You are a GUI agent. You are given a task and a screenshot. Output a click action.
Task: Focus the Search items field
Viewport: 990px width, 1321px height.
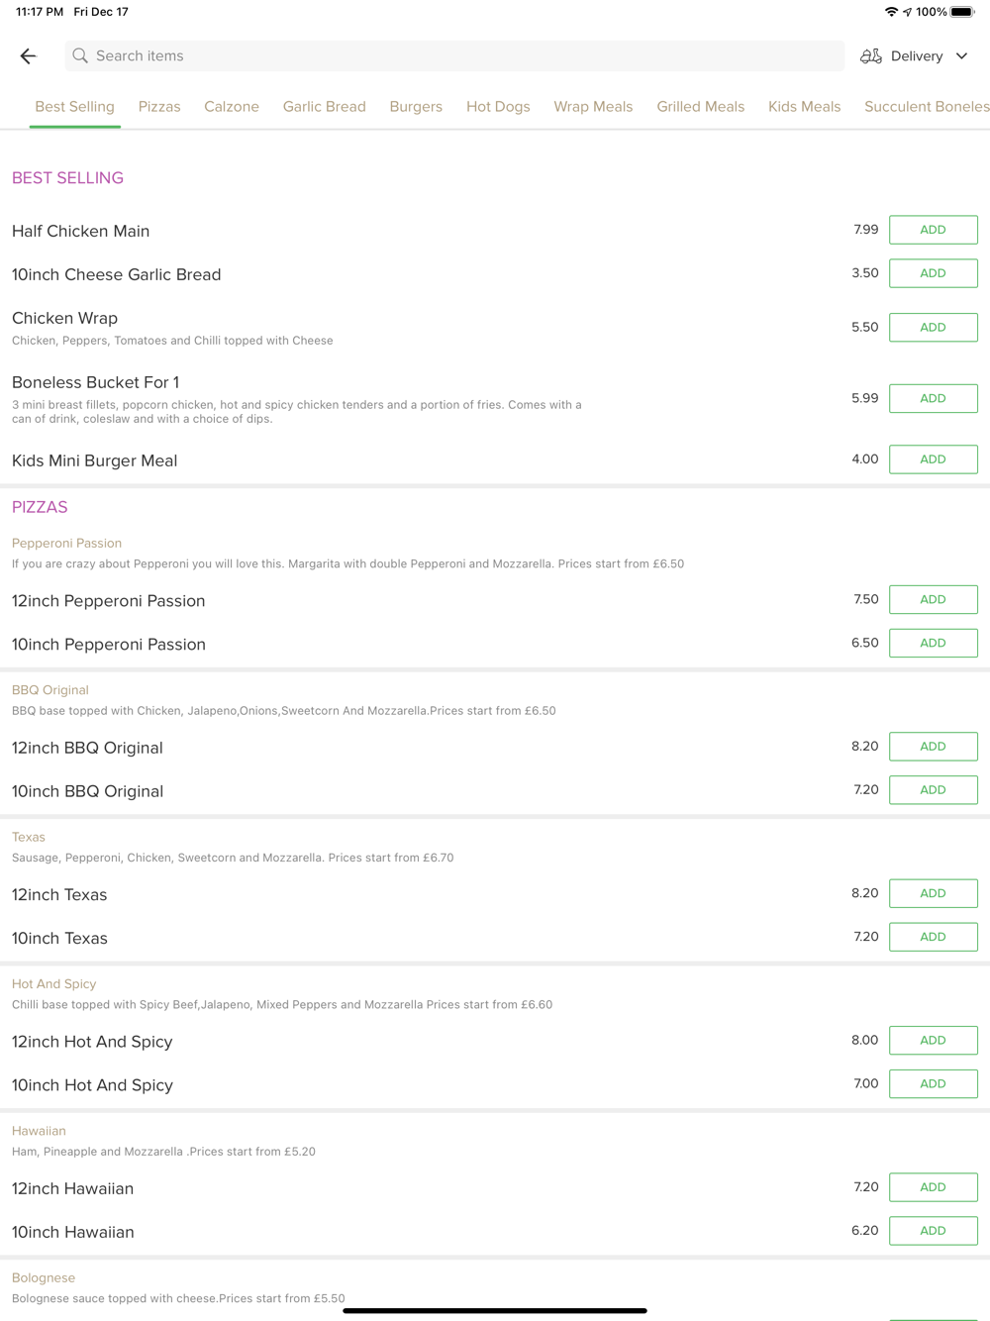[455, 56]
